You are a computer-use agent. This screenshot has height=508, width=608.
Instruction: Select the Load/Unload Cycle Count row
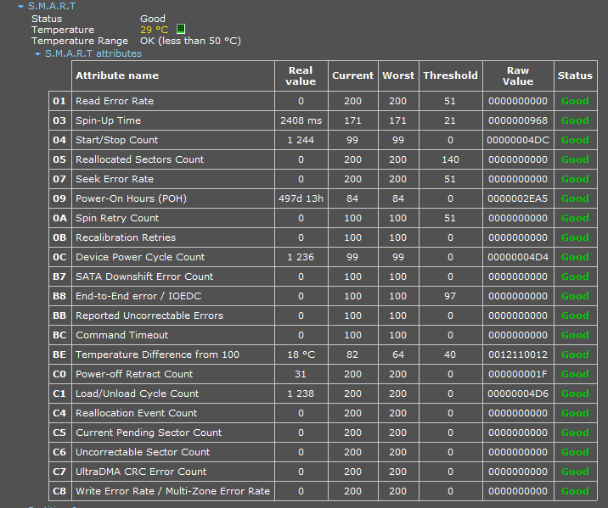pos(137,394)
